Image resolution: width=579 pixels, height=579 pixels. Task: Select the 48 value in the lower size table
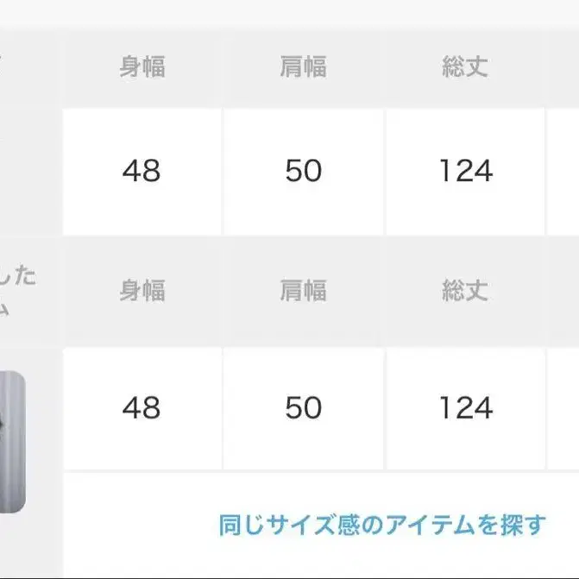pyautogui.click(x=142, y=407)
